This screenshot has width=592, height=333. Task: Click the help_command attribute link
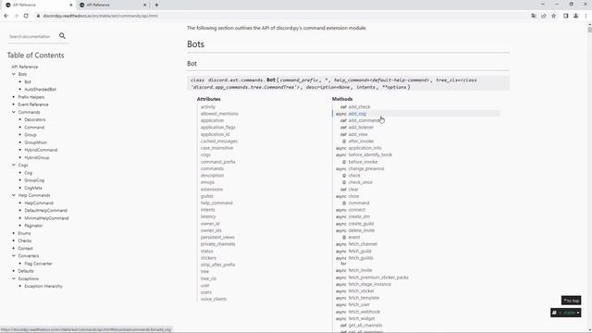point(216,203)
